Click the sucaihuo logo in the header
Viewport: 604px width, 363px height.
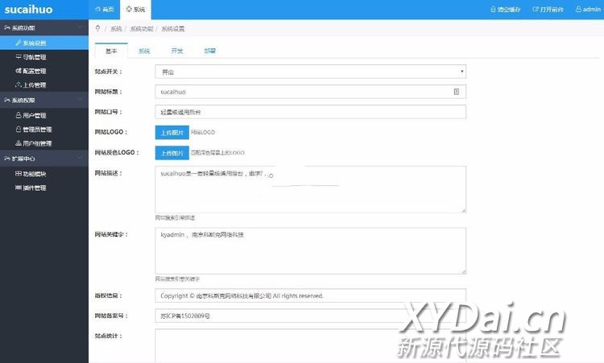pos(28,9)
